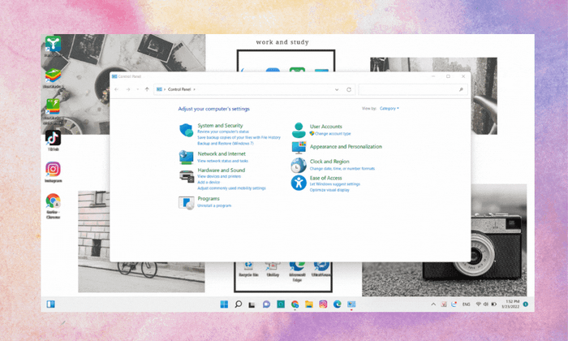The image size is (568, 341).
Task: Click Let Windows suggest settings
Action: [334, 184]
